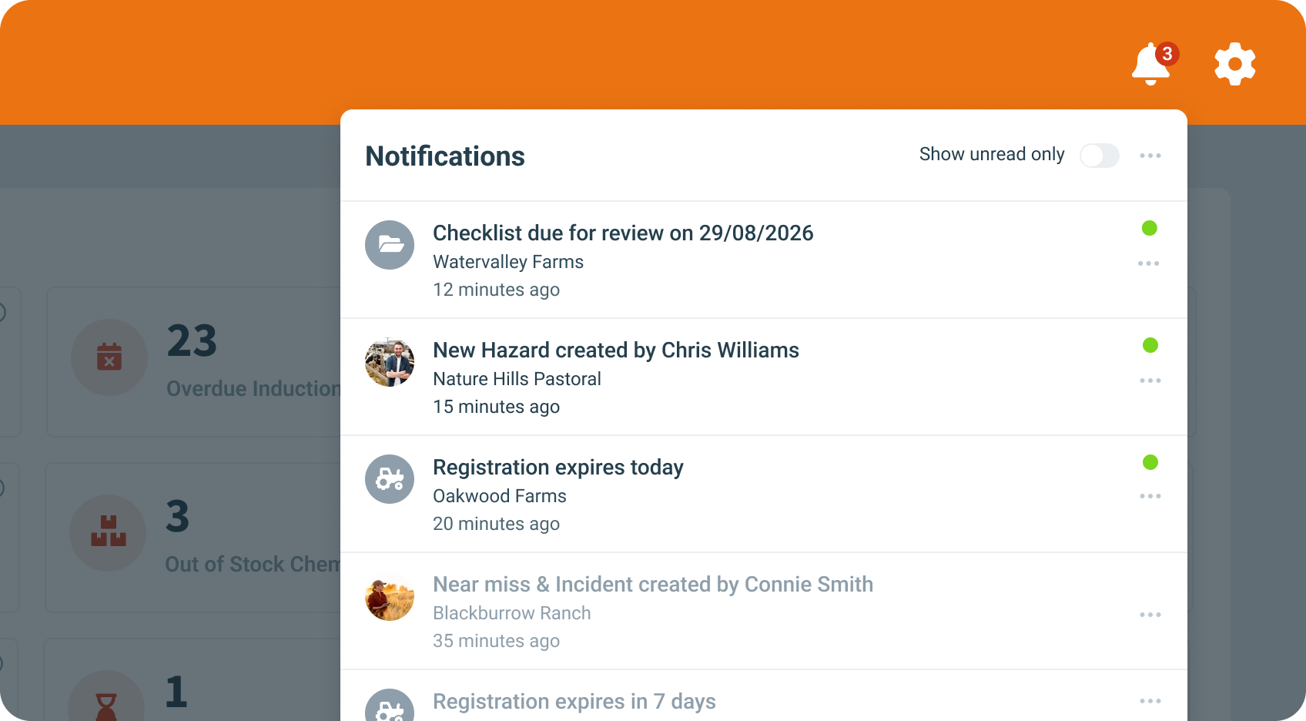Click the 20 minutes ago timestamp
Screen dimensions: 1306x721
496,524
